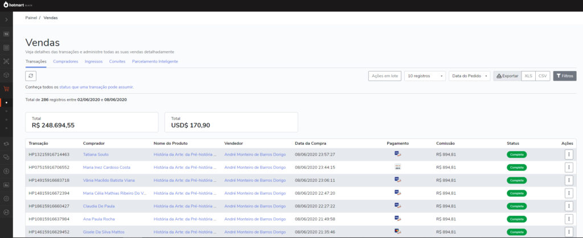Follow 'status que uma transação pode assumir' link
Viewport: 583px width, 238px height.
[x=96, y=87]
